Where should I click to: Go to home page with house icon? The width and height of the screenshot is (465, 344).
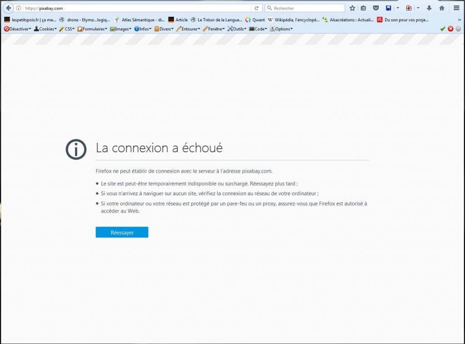[442, 8]
